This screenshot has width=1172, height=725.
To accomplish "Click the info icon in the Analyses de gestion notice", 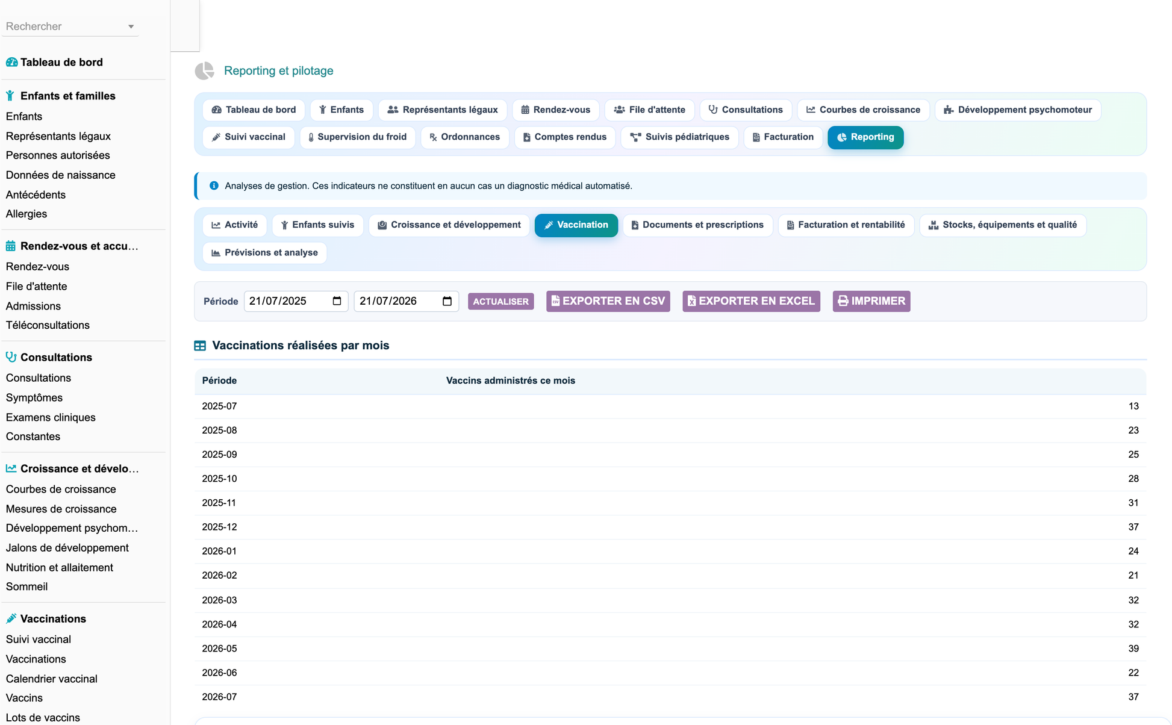I will pos(214,185).
